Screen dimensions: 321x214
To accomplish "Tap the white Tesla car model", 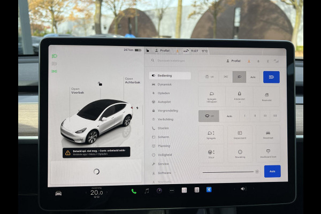I will [97, 121].
